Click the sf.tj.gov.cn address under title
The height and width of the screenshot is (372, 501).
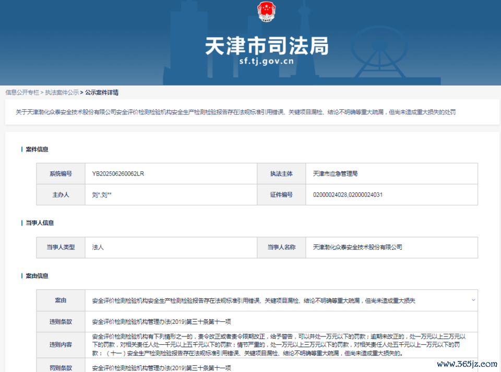[x=266, y=61]
